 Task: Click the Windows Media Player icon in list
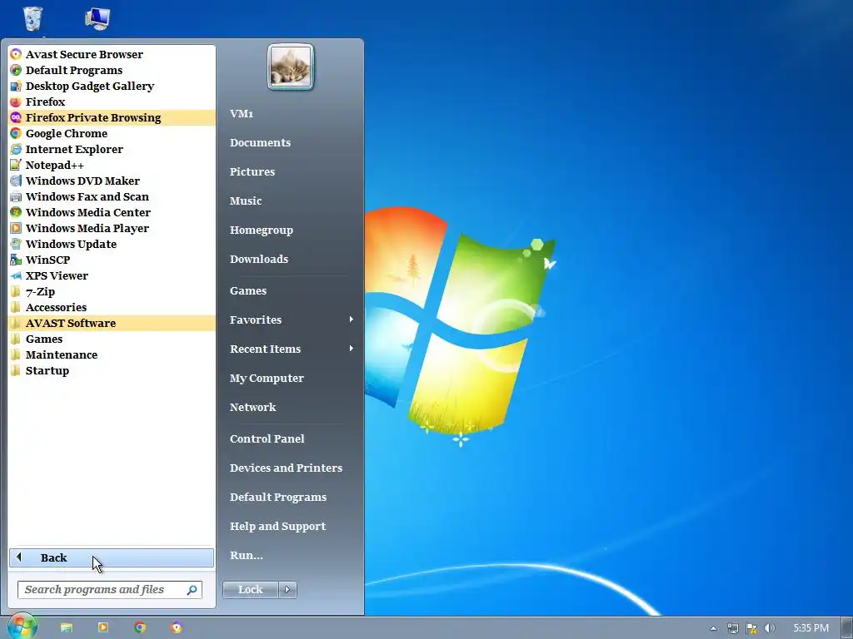tap(16, 228)
